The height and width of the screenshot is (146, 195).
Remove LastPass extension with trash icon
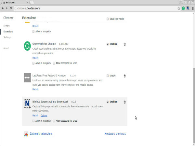point(124,76)
